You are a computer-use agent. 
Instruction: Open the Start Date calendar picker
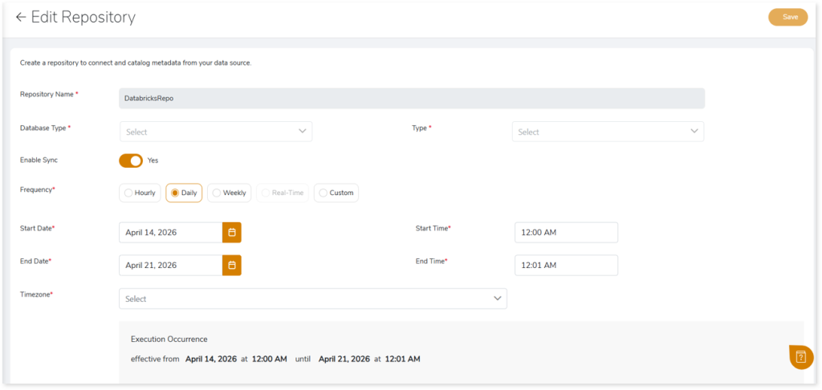[231, 233]
